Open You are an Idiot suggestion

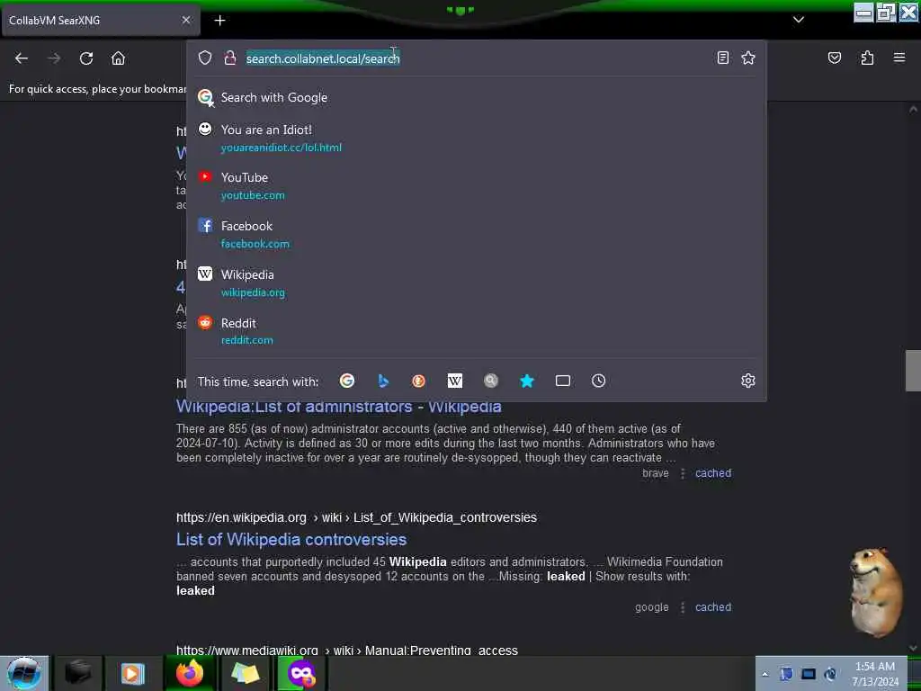tap(477, 138)
